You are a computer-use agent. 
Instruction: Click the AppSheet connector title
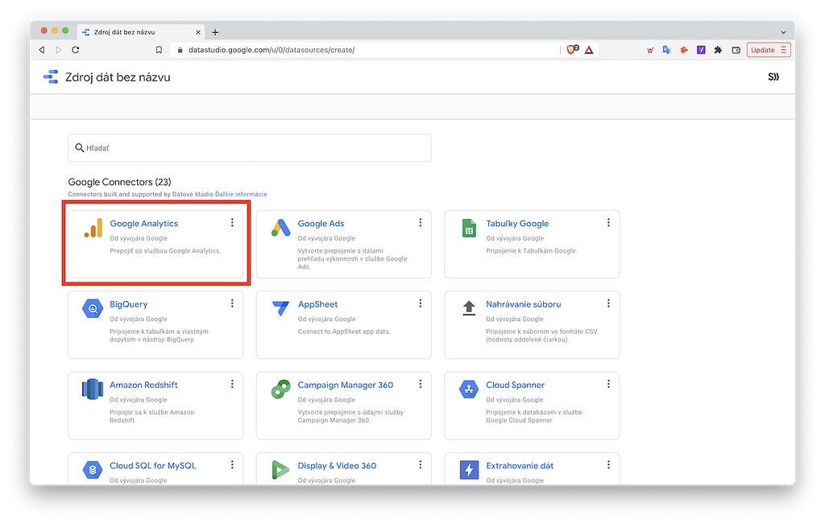click(x=317, y=304)
